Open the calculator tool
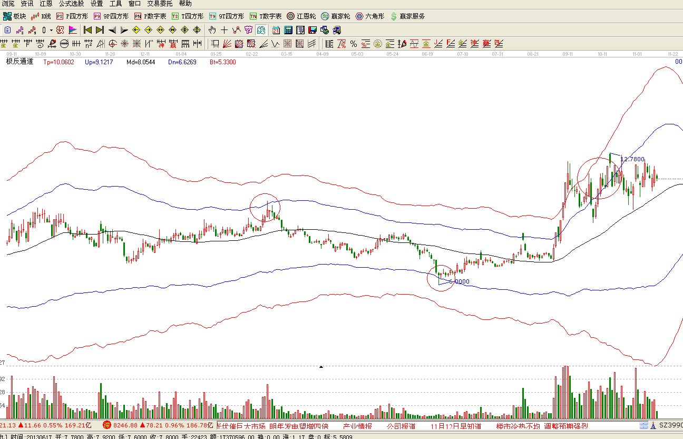The width and height of the screenshot is (683, 439). (x=288, y=30)
